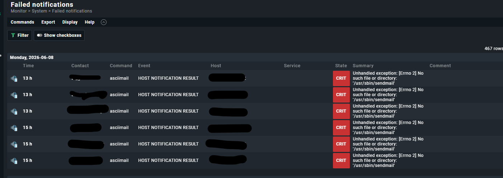
Task: Click the notification icon in the last row
Action: [14, 160]
